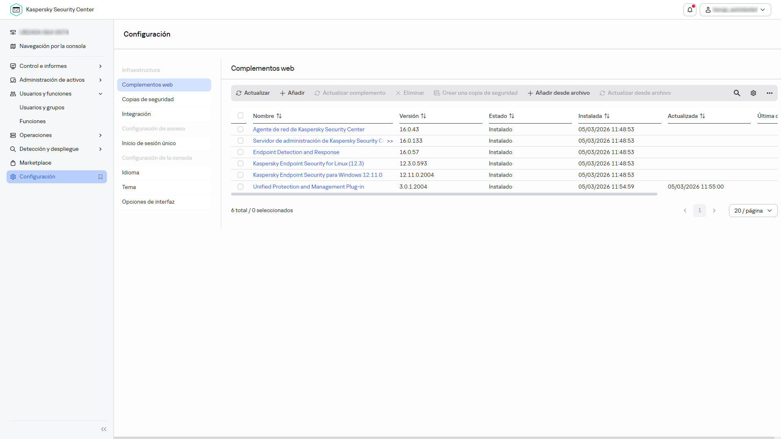Click the Añadir desde archivo button
The width and height of the screenshot is (781, 439).
[x=558, y=93]
